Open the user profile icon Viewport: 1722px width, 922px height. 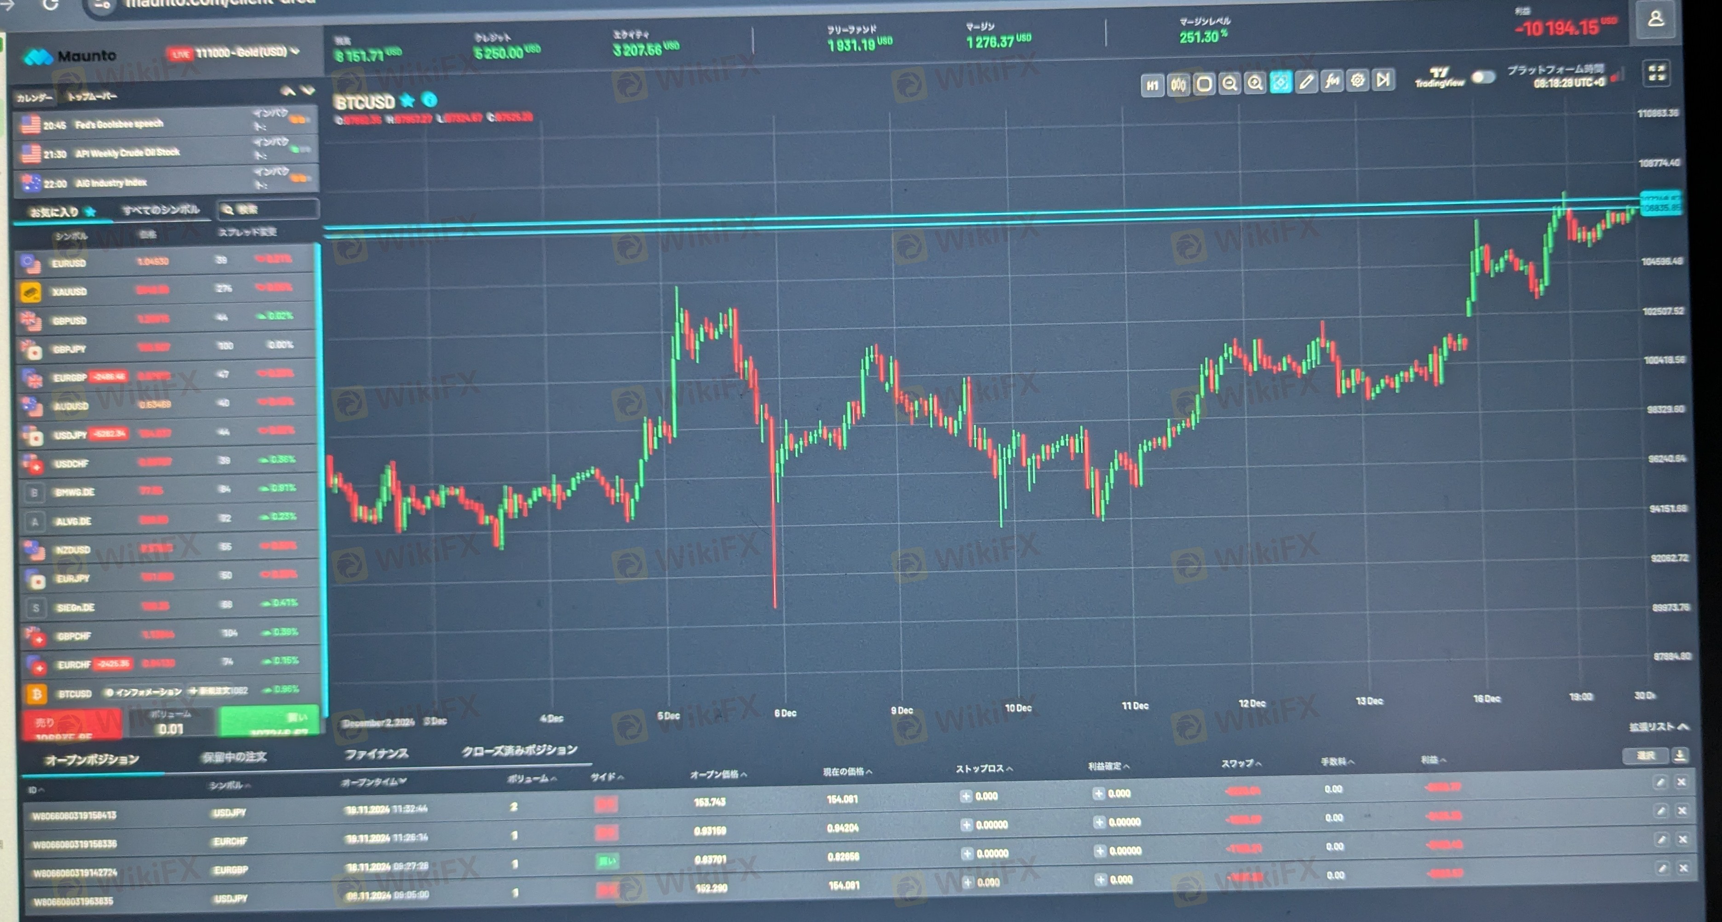[x=1656, y=19]
